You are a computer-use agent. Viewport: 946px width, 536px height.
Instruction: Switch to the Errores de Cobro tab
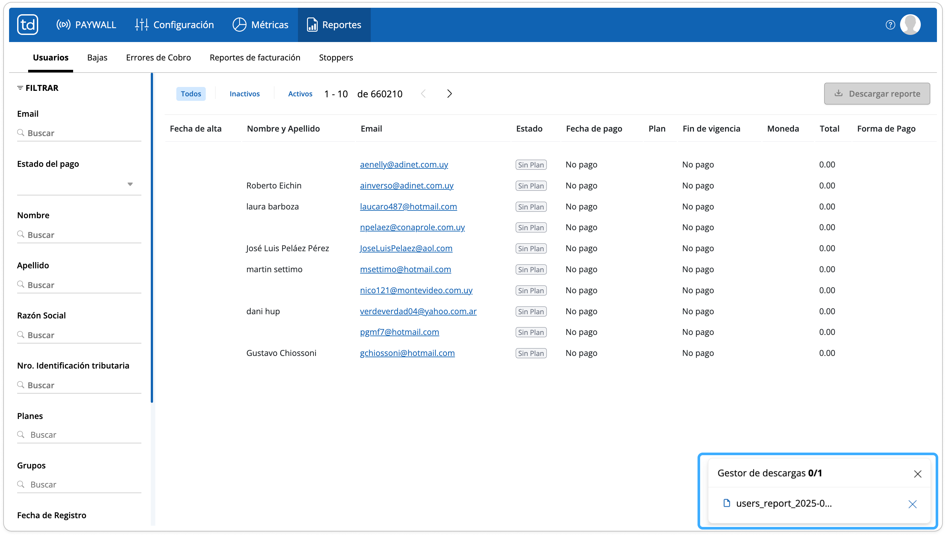[159, 58]
